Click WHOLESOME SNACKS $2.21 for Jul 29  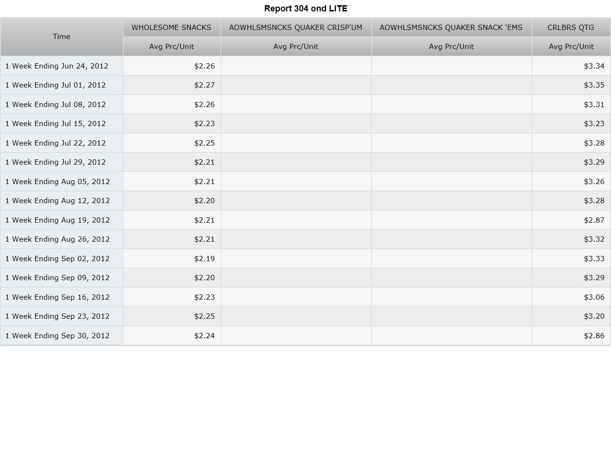click(205, 162)
